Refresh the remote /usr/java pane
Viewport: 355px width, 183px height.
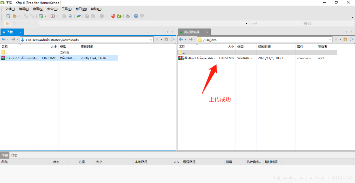tap(352, 39)
